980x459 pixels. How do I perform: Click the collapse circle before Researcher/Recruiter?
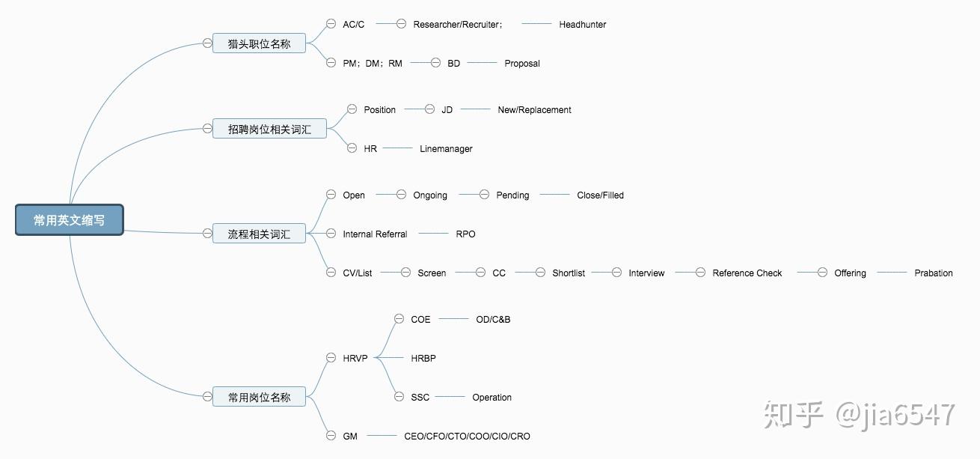(401, 24)
